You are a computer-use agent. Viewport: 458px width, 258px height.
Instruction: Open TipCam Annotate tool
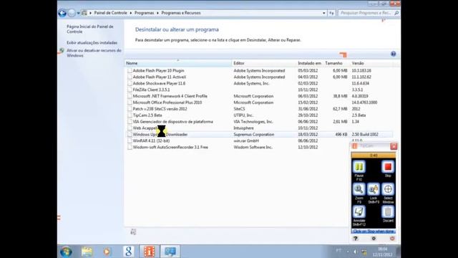[359, 212]
